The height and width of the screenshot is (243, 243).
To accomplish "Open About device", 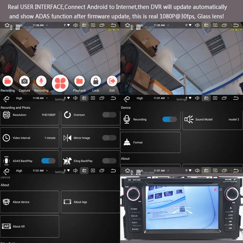I will (x=29, y=202).
